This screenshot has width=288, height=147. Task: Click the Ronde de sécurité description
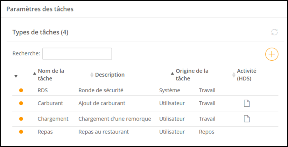(101, 90)
